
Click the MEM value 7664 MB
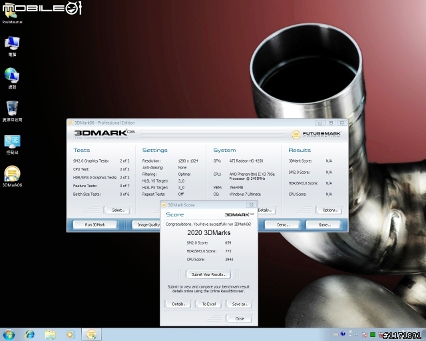236,187
